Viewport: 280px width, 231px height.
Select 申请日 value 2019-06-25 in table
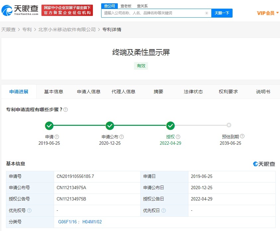click(x=202, y=176)
